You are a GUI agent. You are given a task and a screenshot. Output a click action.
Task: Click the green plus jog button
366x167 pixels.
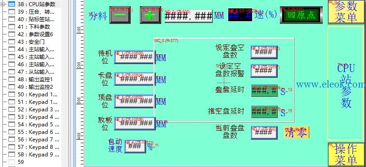pyautogui.click(x=150, y=15)
